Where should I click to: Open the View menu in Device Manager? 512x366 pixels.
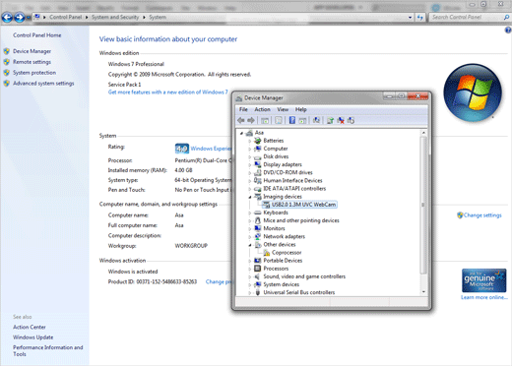coord(283,109)
